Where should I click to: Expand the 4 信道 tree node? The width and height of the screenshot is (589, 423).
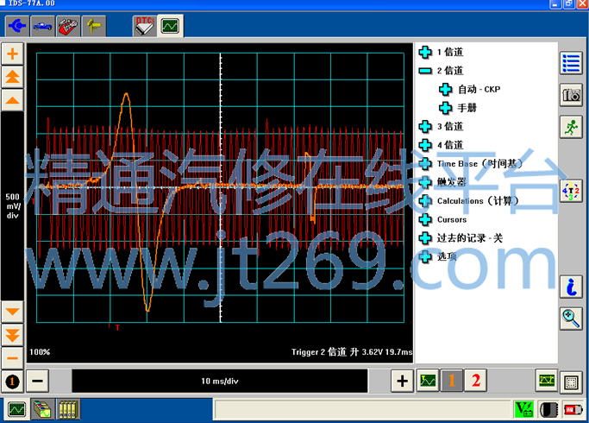point(425,145)
